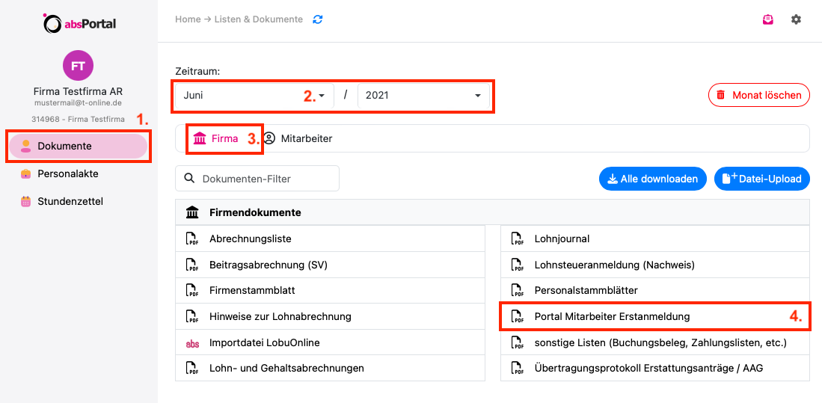Click the blue refresh icon beside breadcrumb
Viewport: 822px width, 403px height.
click(318, 19)
